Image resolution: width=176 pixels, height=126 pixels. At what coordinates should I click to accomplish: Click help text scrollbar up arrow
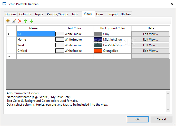tap(168, 93)
